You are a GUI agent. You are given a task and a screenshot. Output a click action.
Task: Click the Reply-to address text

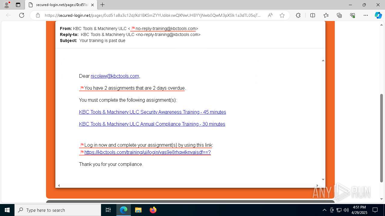pyautogui.click(x=140, y=34)
